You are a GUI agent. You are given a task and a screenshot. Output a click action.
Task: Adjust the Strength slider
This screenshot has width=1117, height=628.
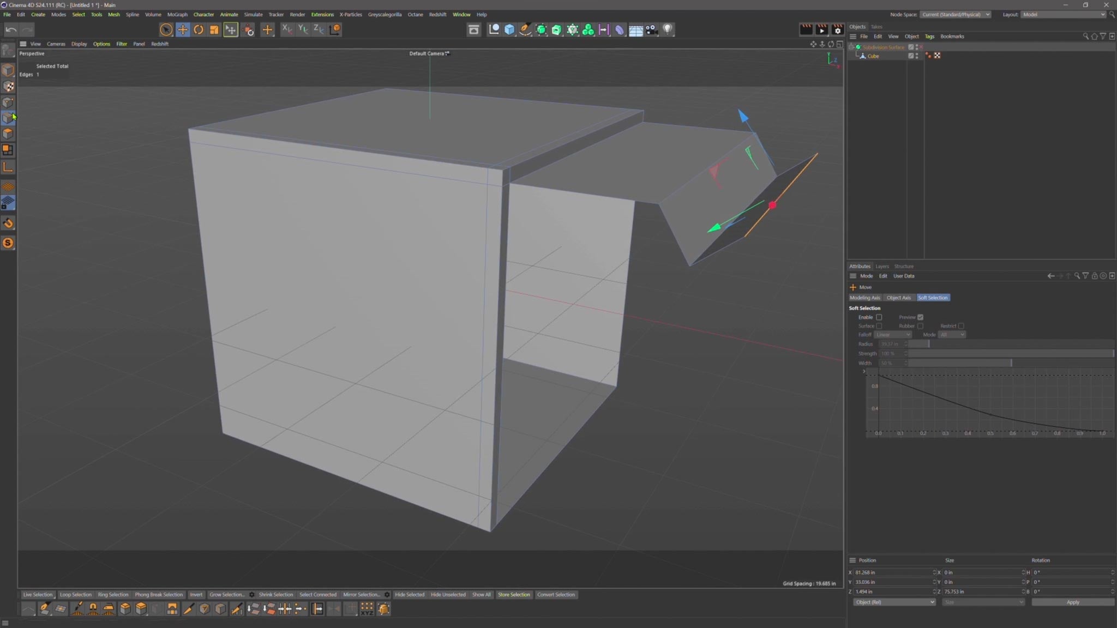pos(1009,353)
